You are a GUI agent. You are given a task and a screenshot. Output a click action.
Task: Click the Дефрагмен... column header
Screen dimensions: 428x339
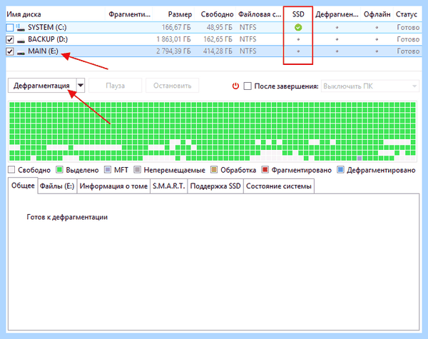coord(337,14)
